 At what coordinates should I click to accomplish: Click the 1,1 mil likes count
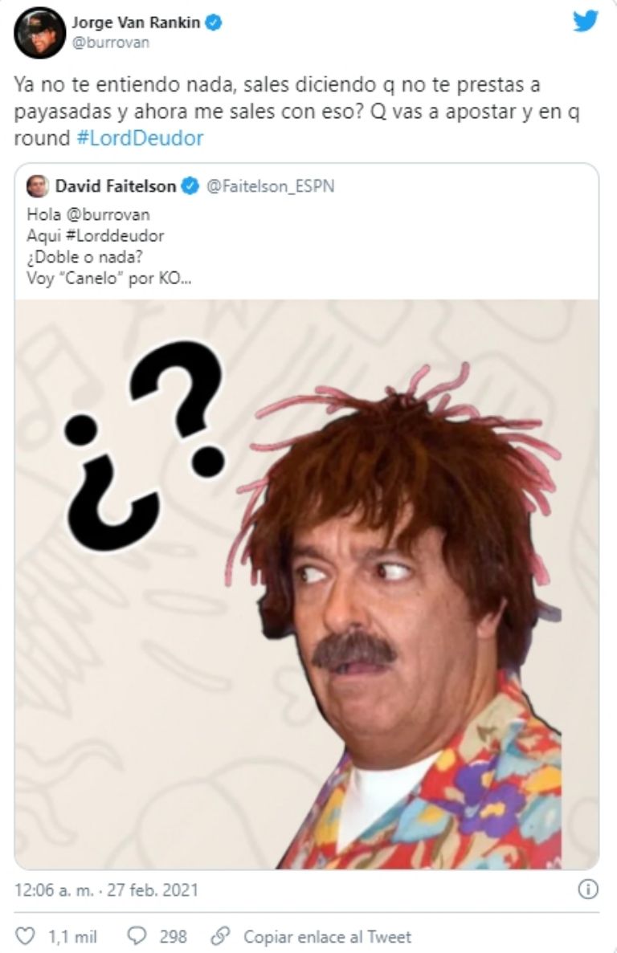pos(72,937)
